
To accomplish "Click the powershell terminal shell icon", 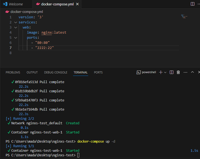I will click(139, 72).
